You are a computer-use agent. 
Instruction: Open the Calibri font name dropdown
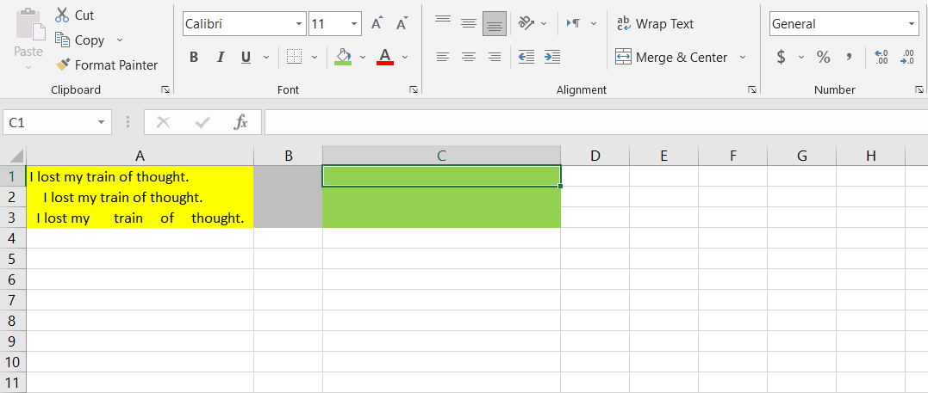pyautogui.click(x=298, y=24)
